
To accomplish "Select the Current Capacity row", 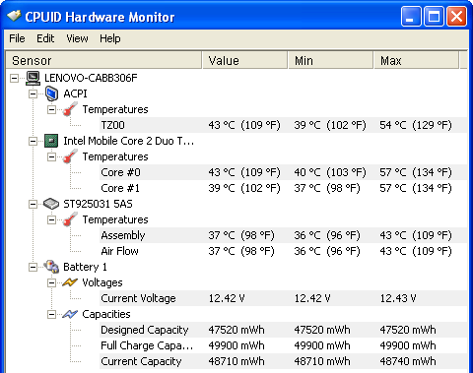I will click(x=283, y=361).
